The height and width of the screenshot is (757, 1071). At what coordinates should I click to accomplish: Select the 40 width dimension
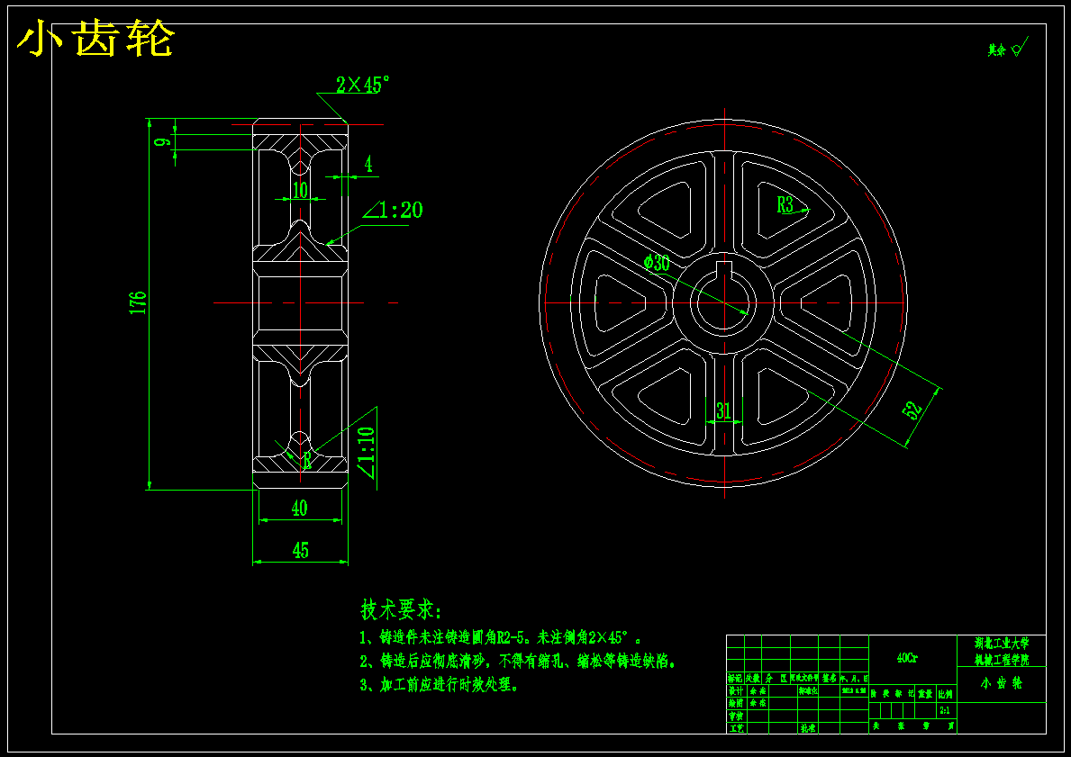[299, 509]
